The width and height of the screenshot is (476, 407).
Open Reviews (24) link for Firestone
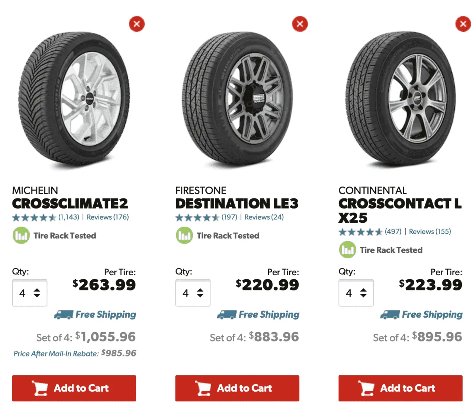coord(264,217)
